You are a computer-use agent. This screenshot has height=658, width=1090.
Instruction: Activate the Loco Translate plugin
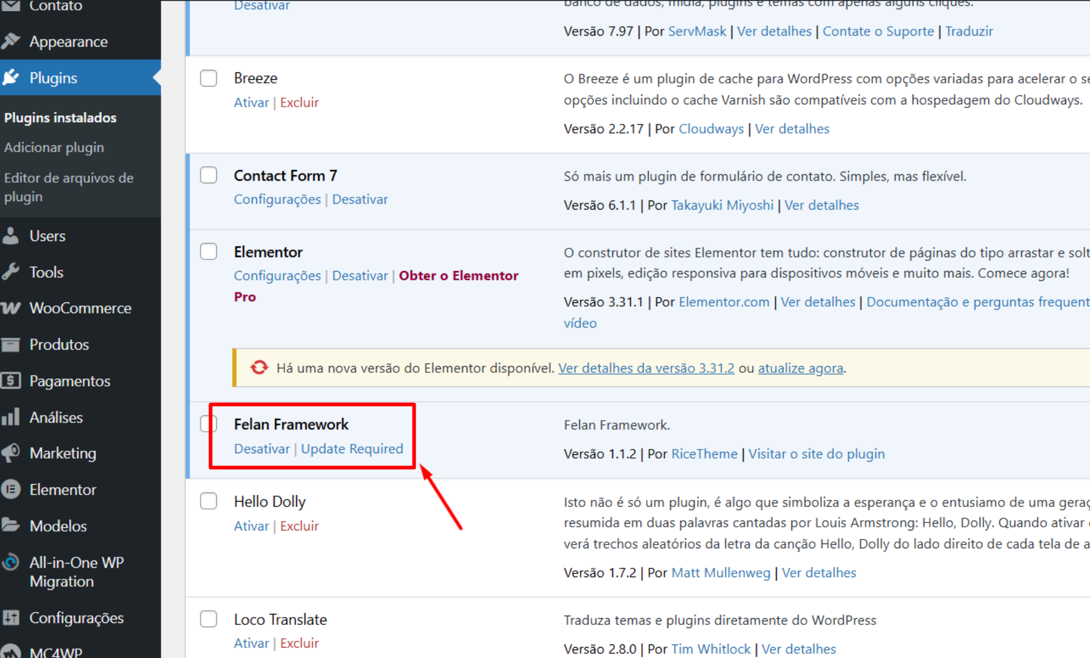[251, 643]
